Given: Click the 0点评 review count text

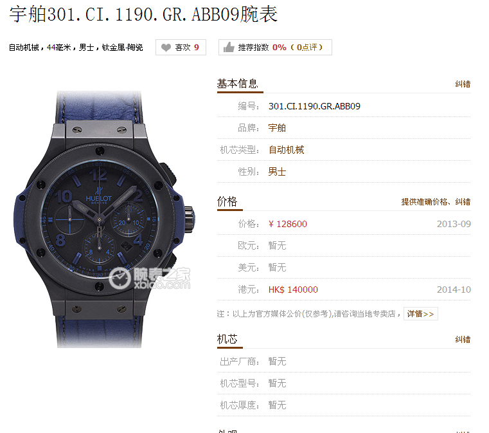Looking at the screenshot, I should point(307,48).
